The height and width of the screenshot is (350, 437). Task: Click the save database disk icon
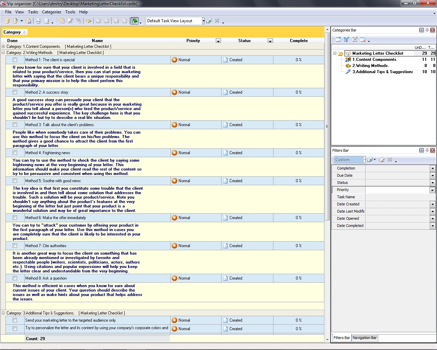click(x=29, y=21)
